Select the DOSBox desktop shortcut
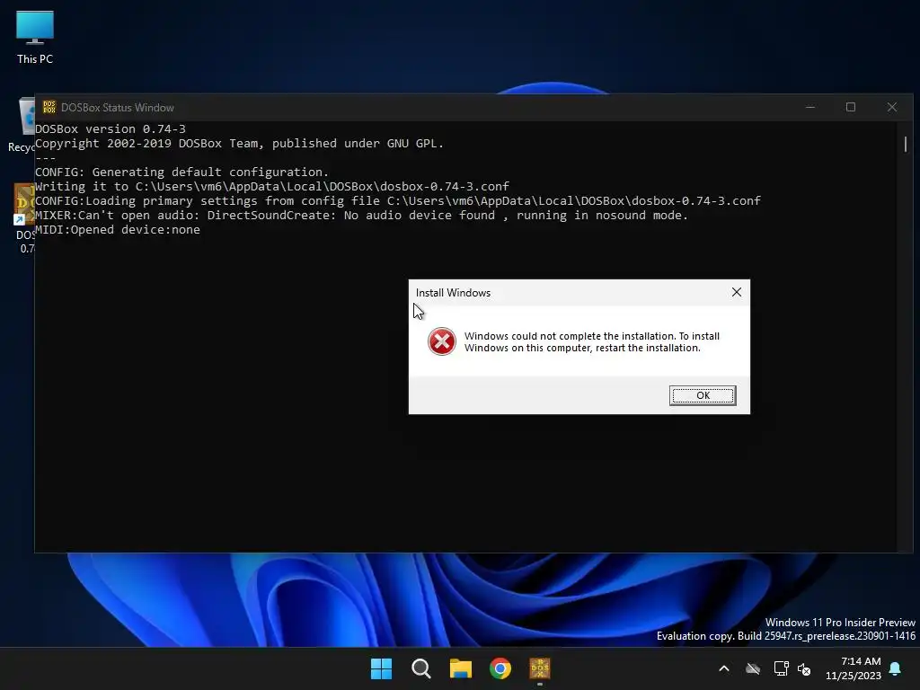 [x=24, y=218]
